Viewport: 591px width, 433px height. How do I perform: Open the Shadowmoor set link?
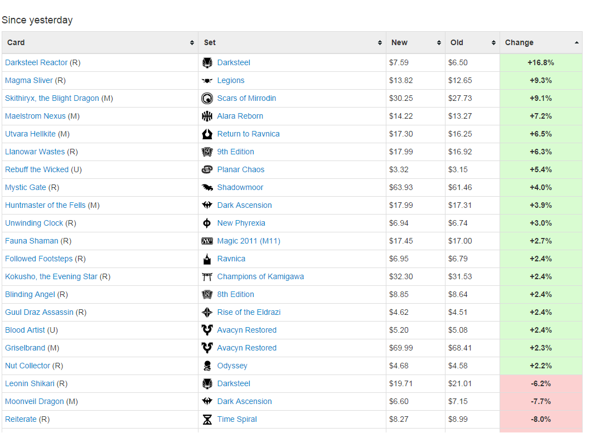click(240, 188)
